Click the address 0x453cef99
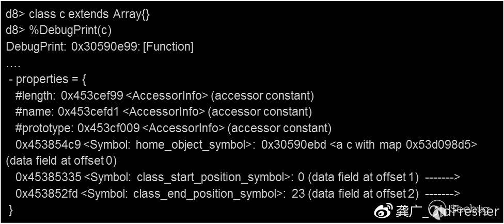Image resolution: width=504 pixels, height=224 pixels. pos(92,96)
